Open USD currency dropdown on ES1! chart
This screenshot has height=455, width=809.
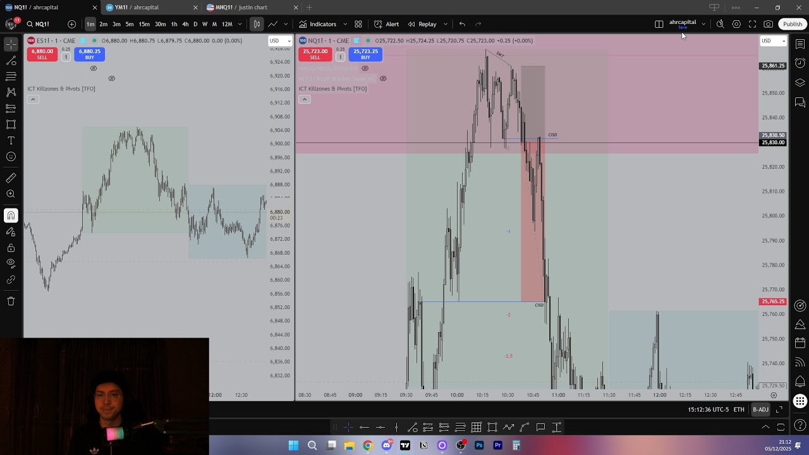point(280,41)
